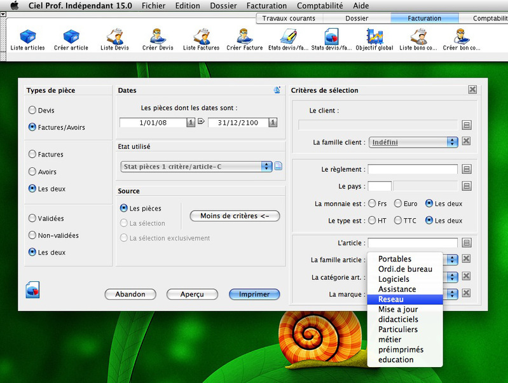Open the famille client Indéfini dropdown
The image size is (508, 383).
413,142
